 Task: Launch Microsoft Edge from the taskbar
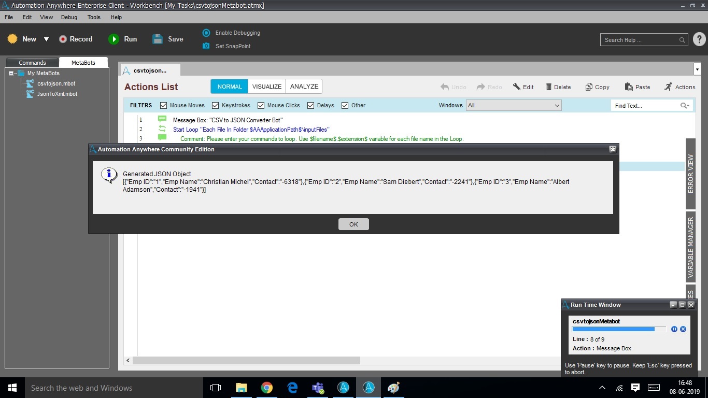[292, 388]
